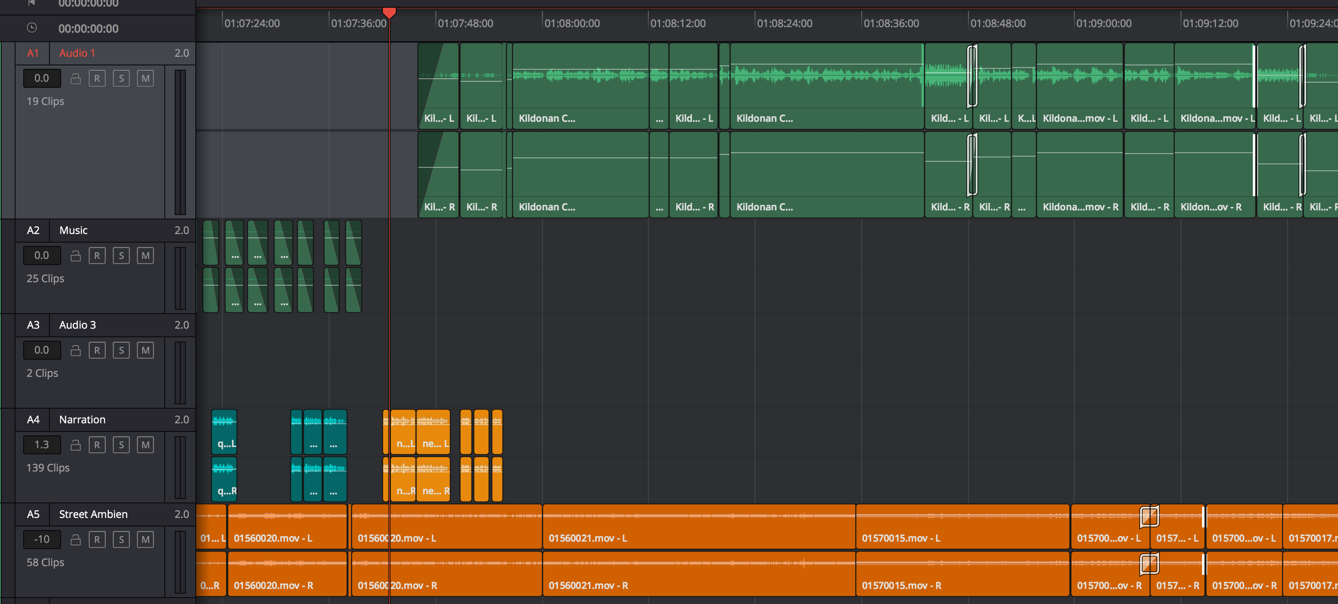This screenshot has height=604, width=1338.
Task: Click the Music track volume field 0.0
Action: coord(42,256)
